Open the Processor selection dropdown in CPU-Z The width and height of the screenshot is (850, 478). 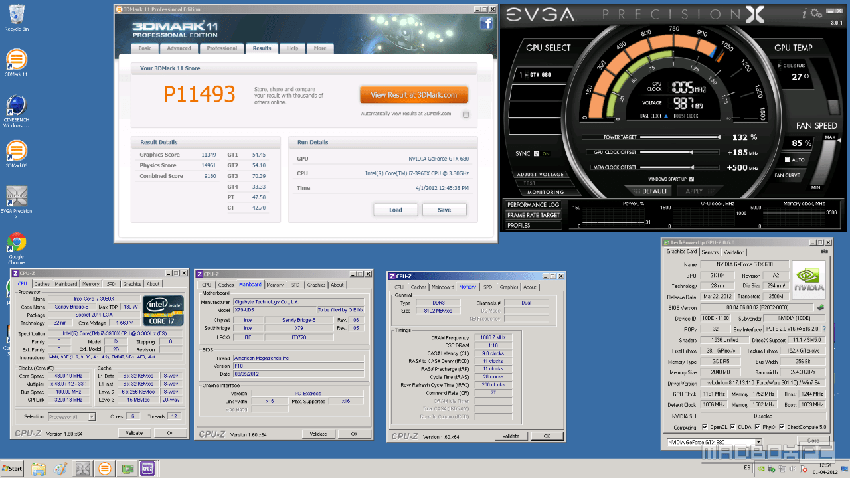[72, 417]
